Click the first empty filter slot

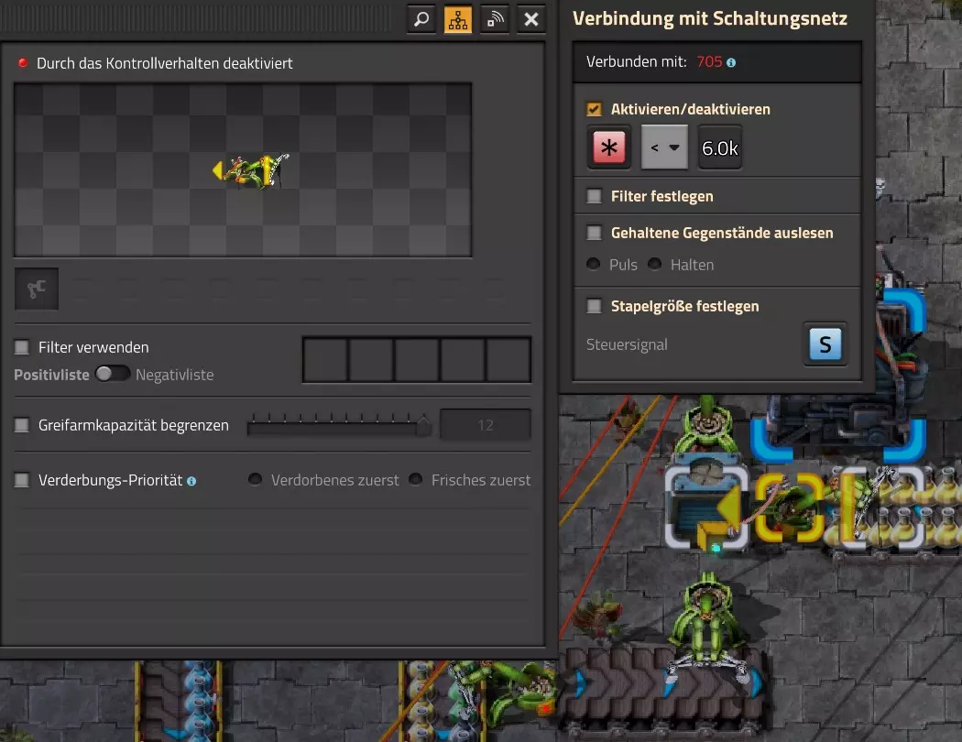click(x=326, y=360)
